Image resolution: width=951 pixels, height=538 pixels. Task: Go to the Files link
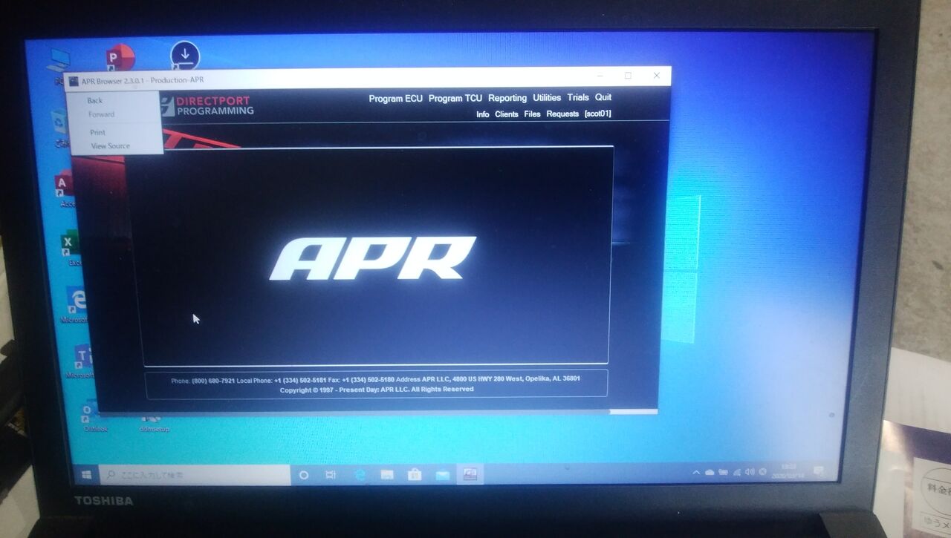coord(532,114)
